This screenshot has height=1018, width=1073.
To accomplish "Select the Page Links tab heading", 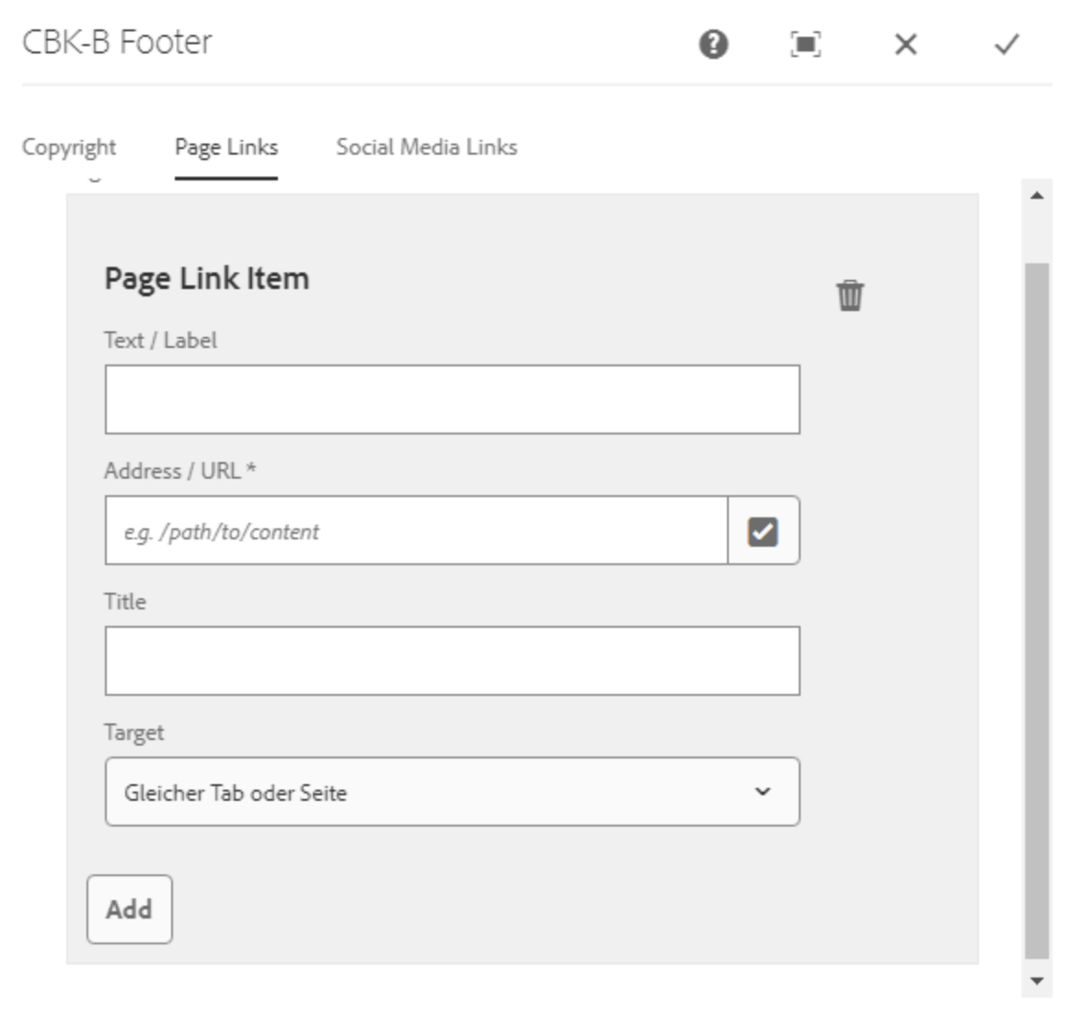I will [x=225, y=145].
